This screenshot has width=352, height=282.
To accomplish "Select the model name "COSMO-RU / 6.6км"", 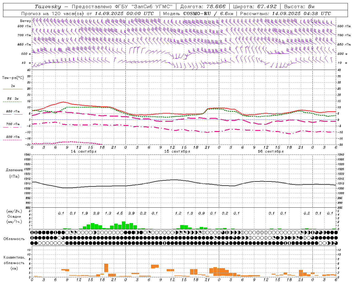I will tap(208, 13).
